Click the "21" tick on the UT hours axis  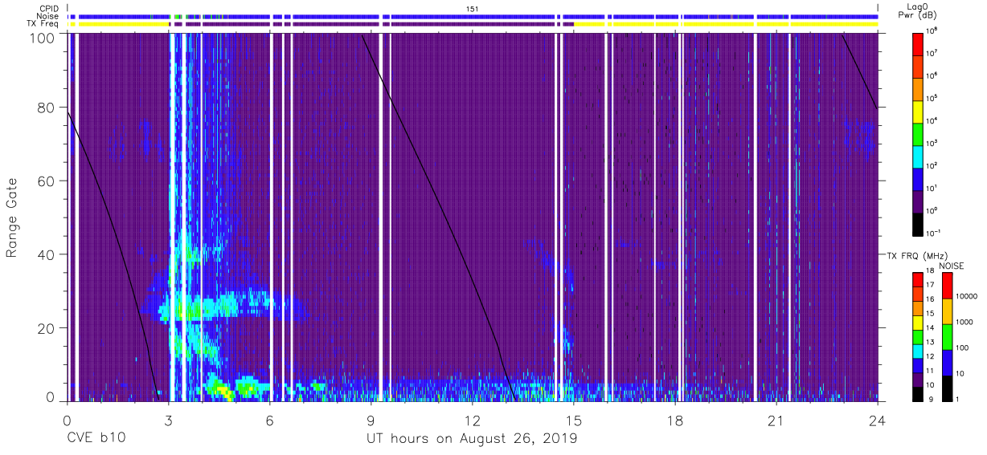point(776,420)
